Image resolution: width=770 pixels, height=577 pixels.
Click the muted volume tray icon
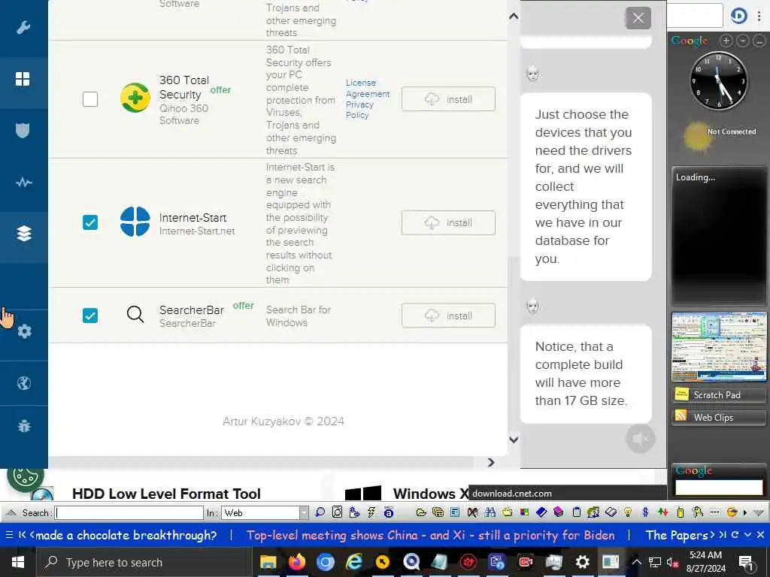pos(671,562)
